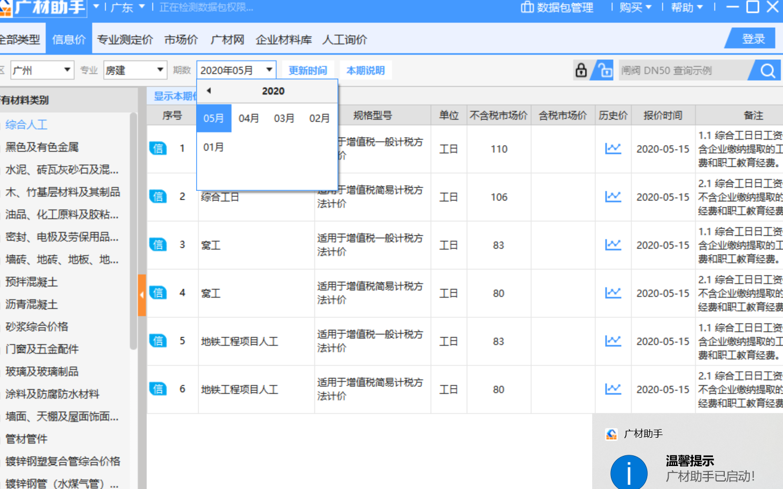This screenshot has width=783, height=489.
Task: Expand the 购买 menu
Action: pyautogui.click(x=635, y=7)
